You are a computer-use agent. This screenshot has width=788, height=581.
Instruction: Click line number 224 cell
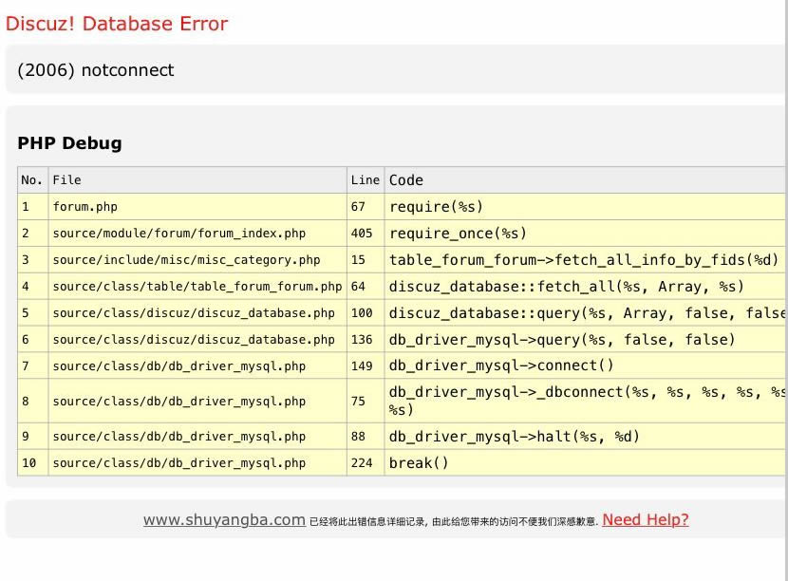click(x=366, y=463)
